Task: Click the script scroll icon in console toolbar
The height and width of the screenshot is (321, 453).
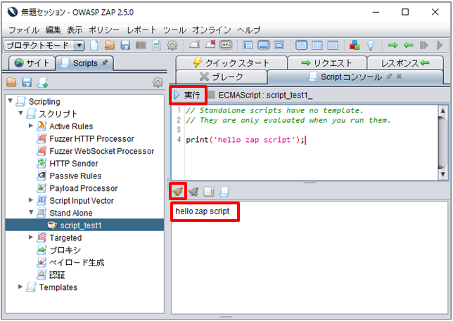Action: coord(224,191)
